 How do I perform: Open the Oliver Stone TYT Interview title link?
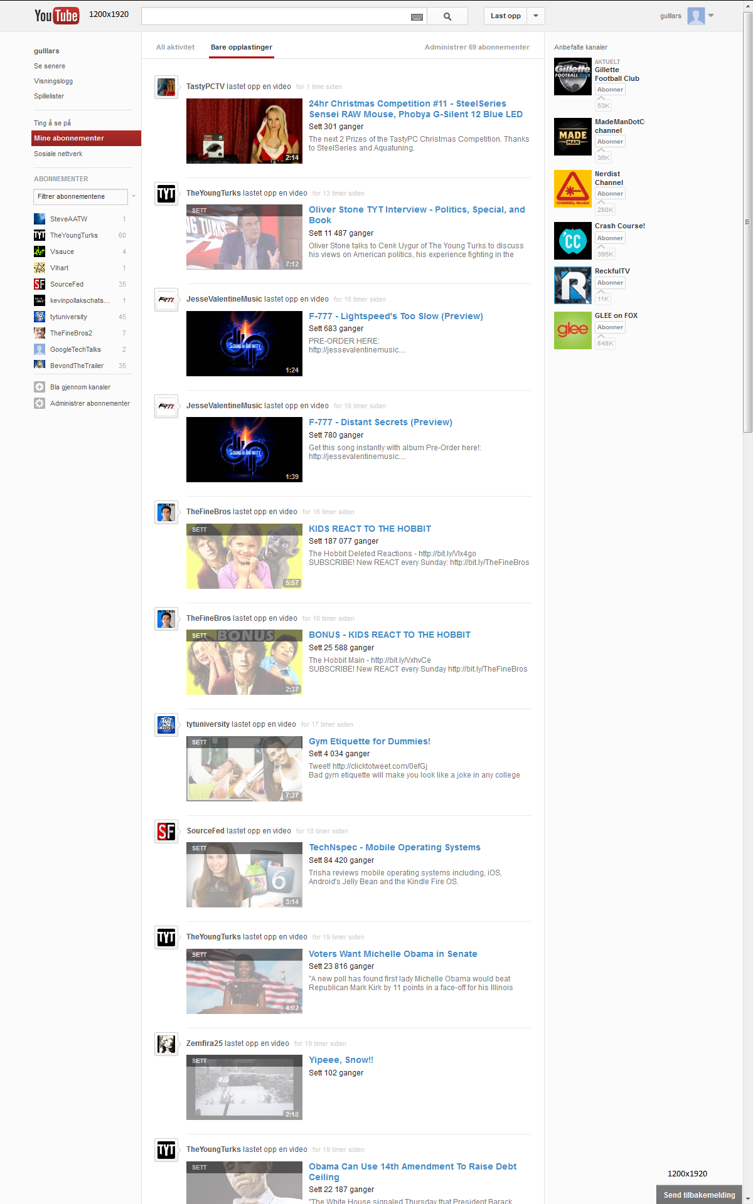(417, 215)
